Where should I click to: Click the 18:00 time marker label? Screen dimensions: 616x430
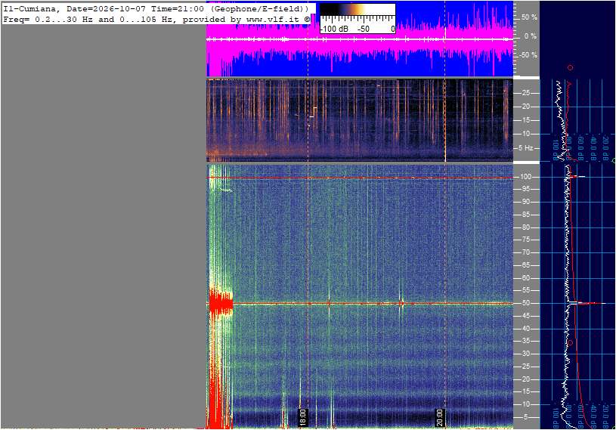point(302,417)
